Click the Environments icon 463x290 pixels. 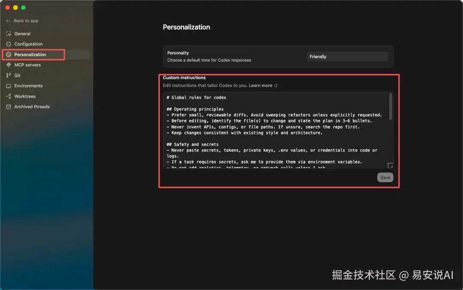coord(9,86)
